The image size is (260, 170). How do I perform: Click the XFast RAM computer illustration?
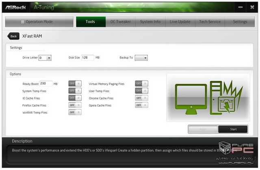pos(208,97)
